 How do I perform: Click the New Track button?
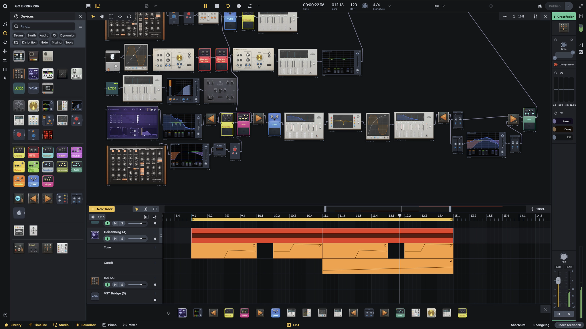[102, 209]
